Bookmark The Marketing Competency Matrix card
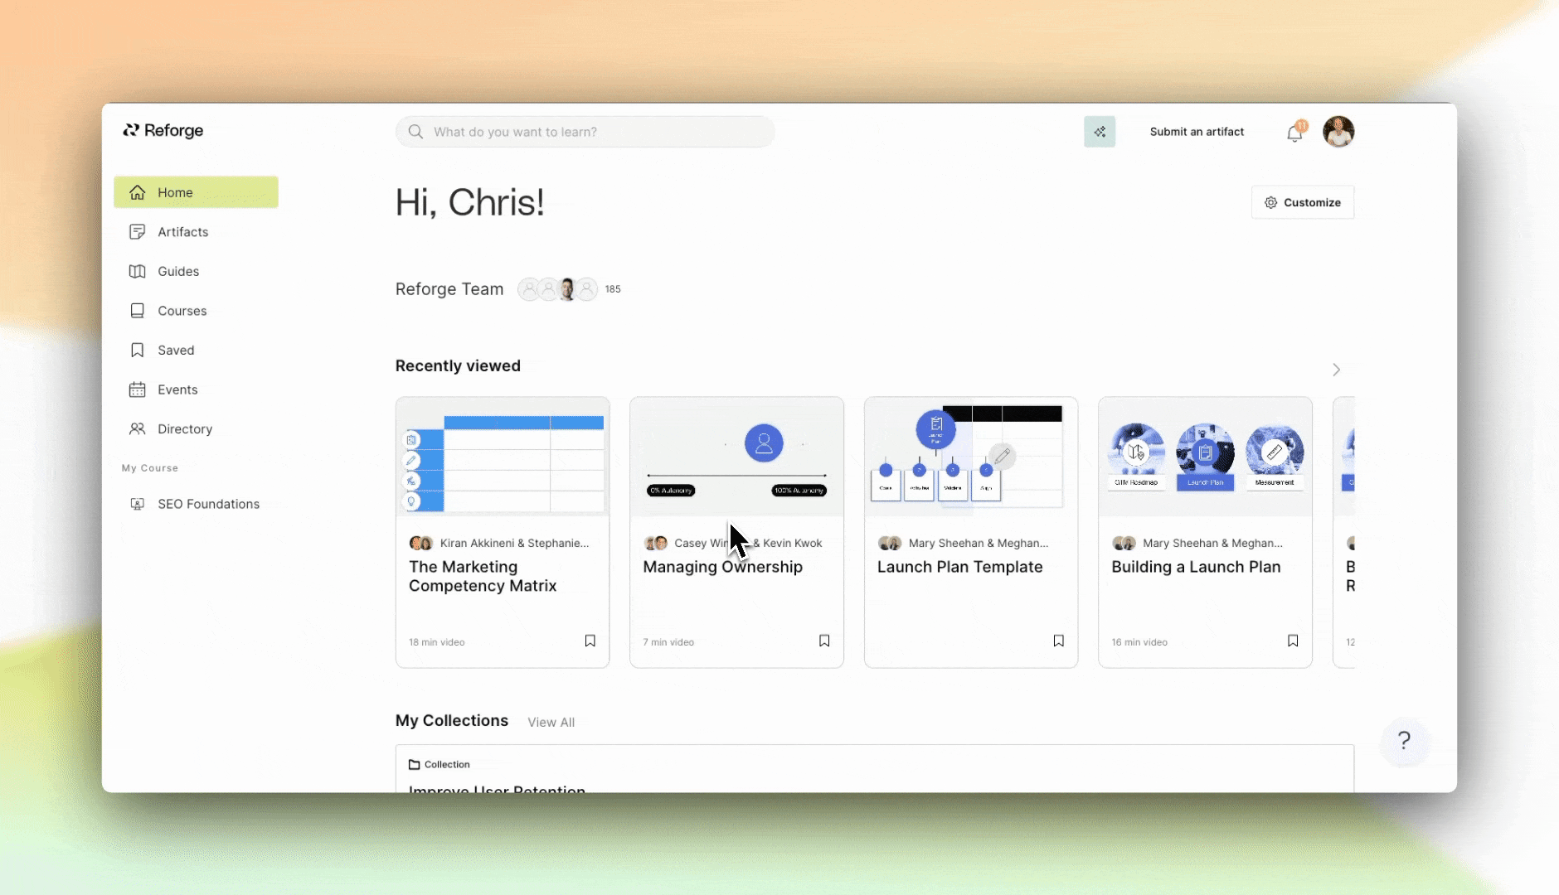The height and width of the screenshot is (895, 1559). coord(590,641)
